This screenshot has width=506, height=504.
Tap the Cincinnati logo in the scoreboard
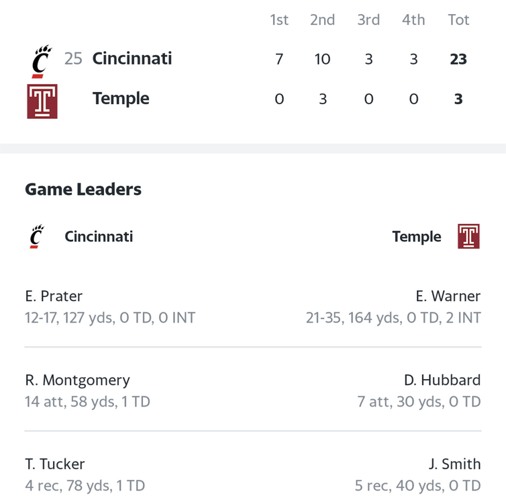[42, 61]
